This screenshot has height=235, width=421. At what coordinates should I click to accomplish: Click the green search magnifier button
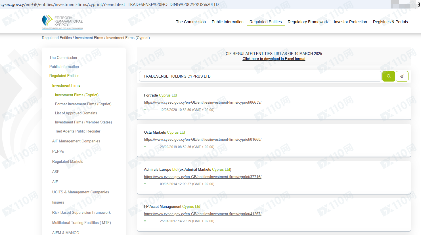pos(389,76)
